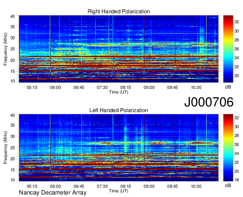The width and height of the screenshot is (243, 197).
Task: Click 06:45 time tick on top plot
Action: click(x=79, y=87)
